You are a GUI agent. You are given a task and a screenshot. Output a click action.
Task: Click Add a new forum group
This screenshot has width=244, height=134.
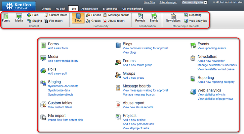pyautogui.click(x=137, y=65)
